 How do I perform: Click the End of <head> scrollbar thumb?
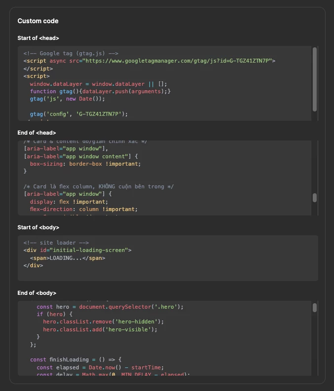[x=315, y=198]
